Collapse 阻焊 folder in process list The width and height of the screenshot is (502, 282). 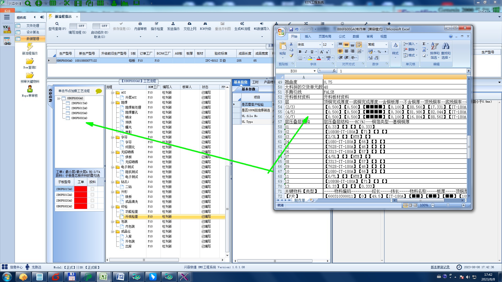[x=113, y=103]
